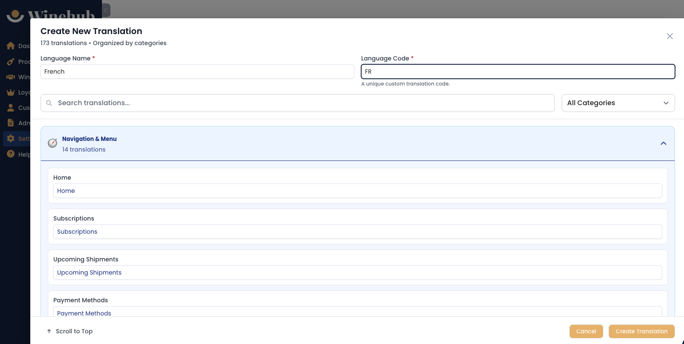Click the Create Translation button
Screen dimensions: 684x344
[641, 331]
